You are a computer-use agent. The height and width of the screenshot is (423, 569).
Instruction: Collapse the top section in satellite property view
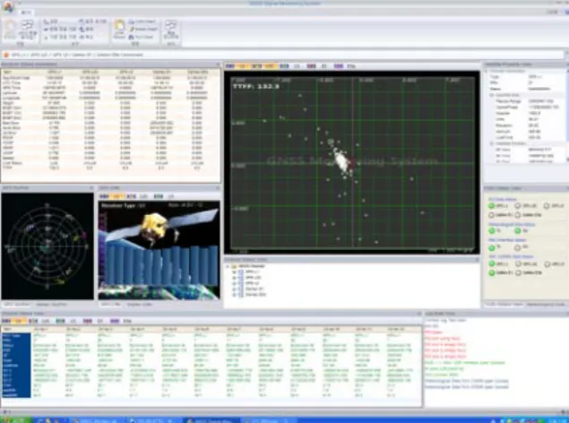click(x=486, y=71)
